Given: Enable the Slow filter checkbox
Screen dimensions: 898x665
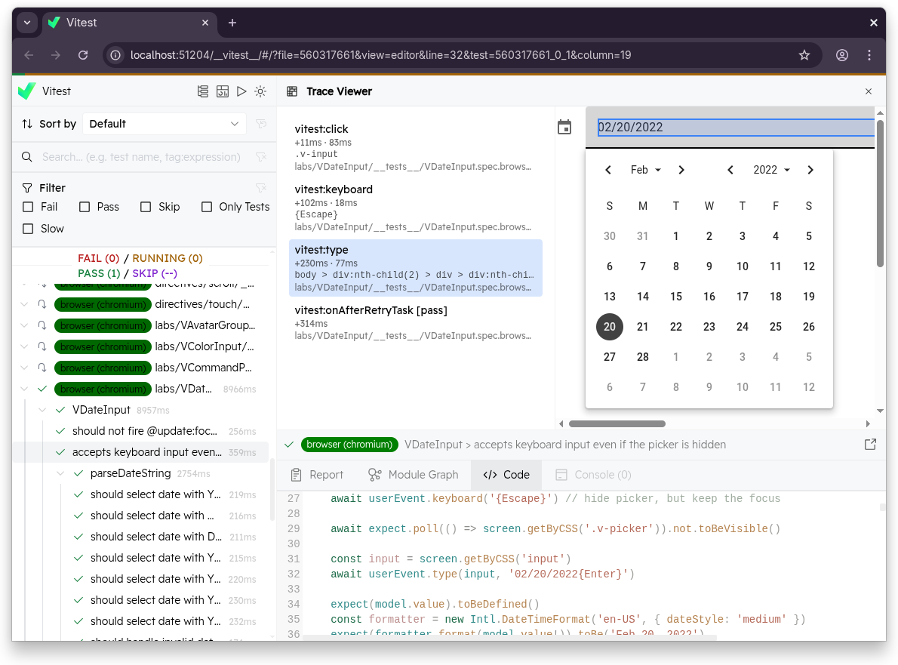Looking at the screenshot, I should pos(28,229).
